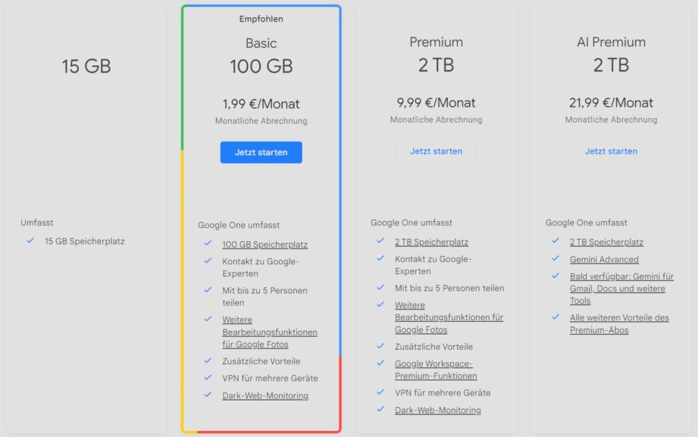Click Jetzt starten under AI Premium
The width and height of the screenshot is (698, 437).
611,151
